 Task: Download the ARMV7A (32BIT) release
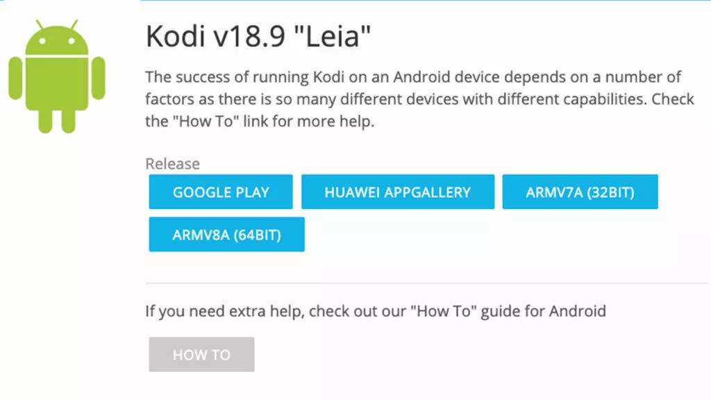pos(580,192)
